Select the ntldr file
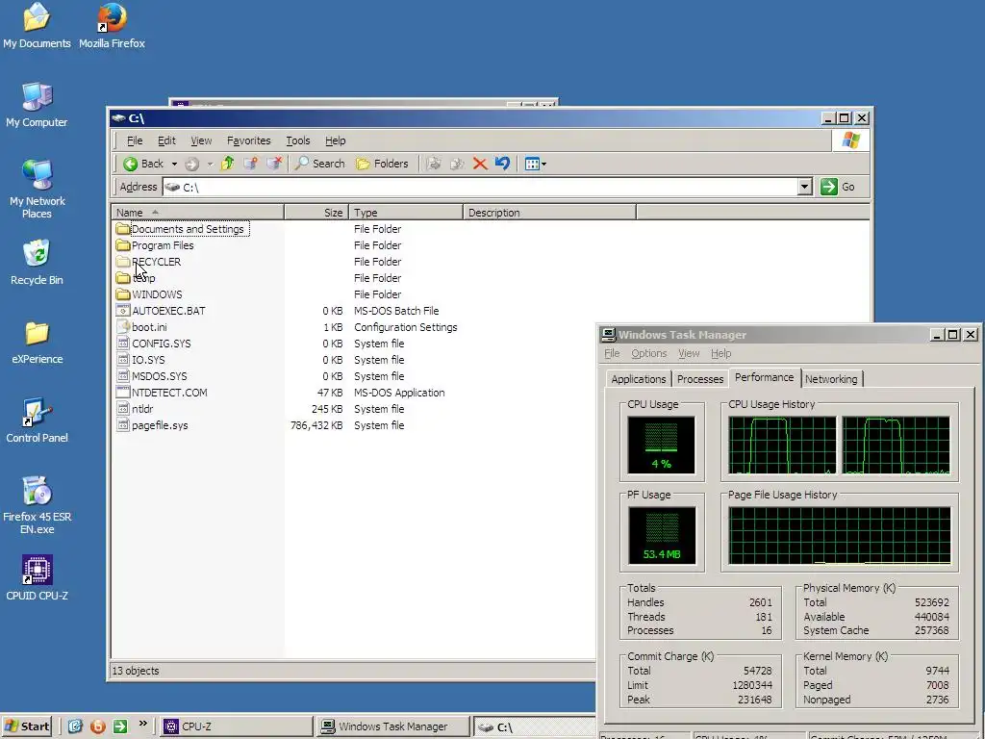The image size is (985, 739). [135, 409]
